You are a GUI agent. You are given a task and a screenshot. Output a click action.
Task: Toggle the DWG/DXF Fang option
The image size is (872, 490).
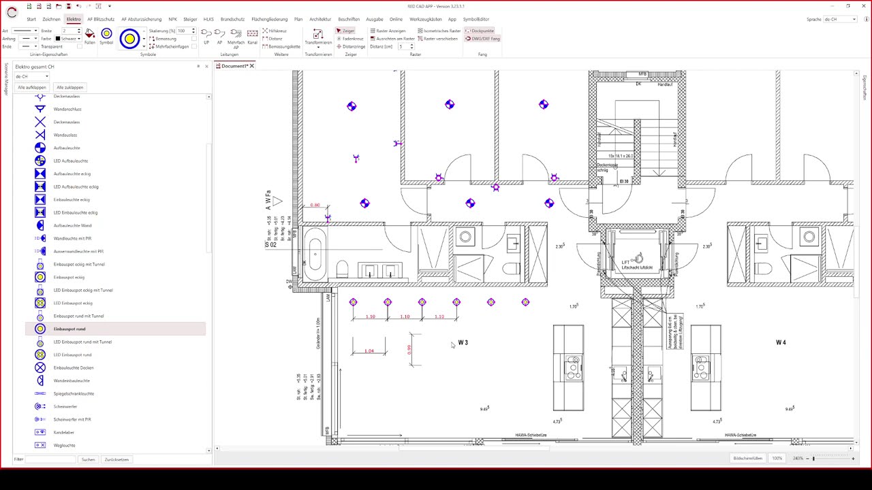click(x=482, y=39)
